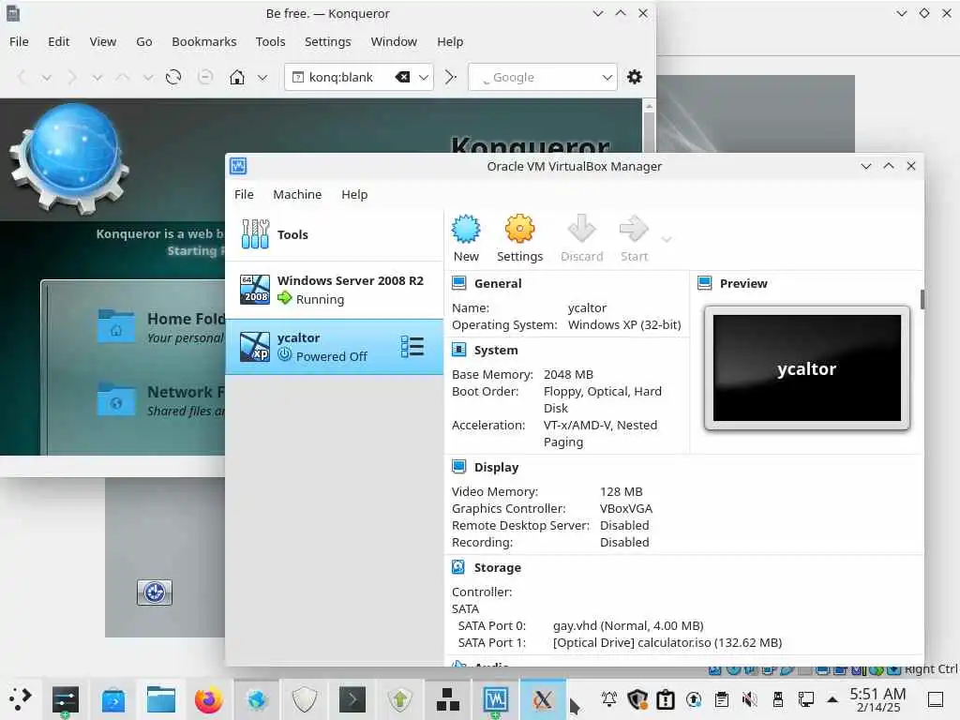Viewport: 960px width, 720px height.
Task: Open the notifications bell tray icon
Action: [x=609, y=699]
